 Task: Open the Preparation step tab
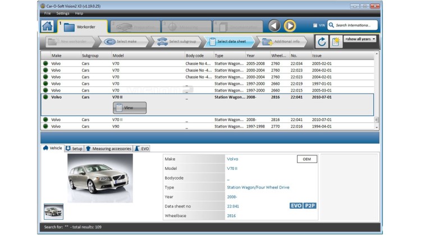coord(135,27)
